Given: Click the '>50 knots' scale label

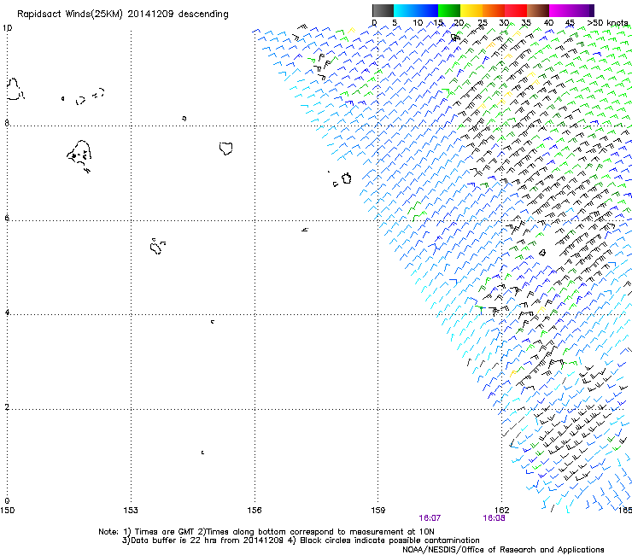Looking at the screenshot, I should (607, 23).
